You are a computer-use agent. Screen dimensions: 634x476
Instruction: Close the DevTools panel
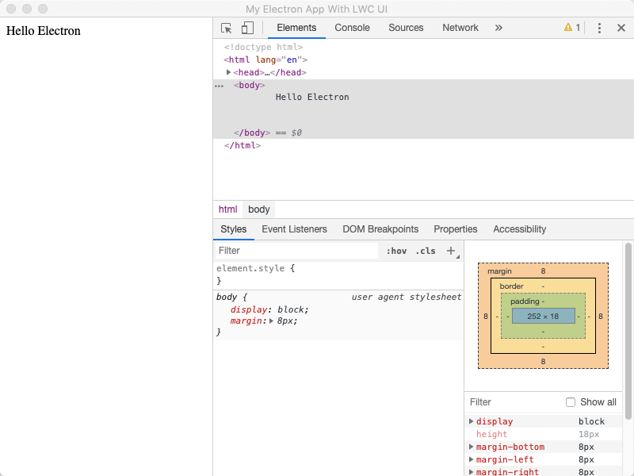pos(621,28)
